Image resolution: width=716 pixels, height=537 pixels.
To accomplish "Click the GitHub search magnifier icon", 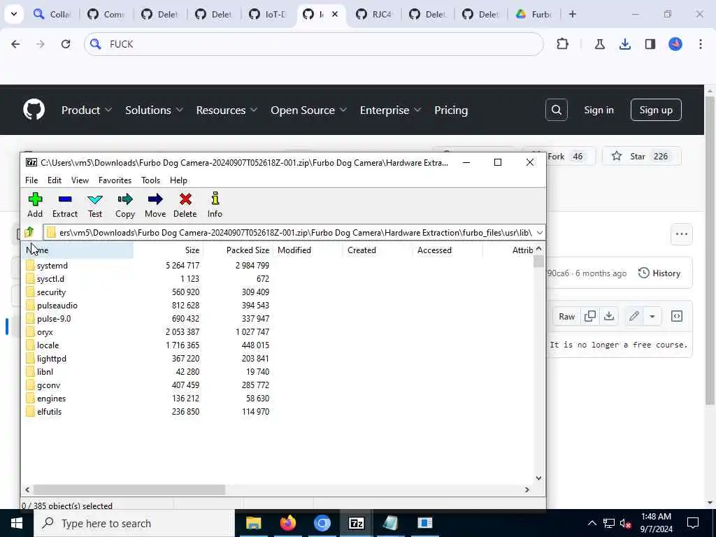I will pos(556,110).
